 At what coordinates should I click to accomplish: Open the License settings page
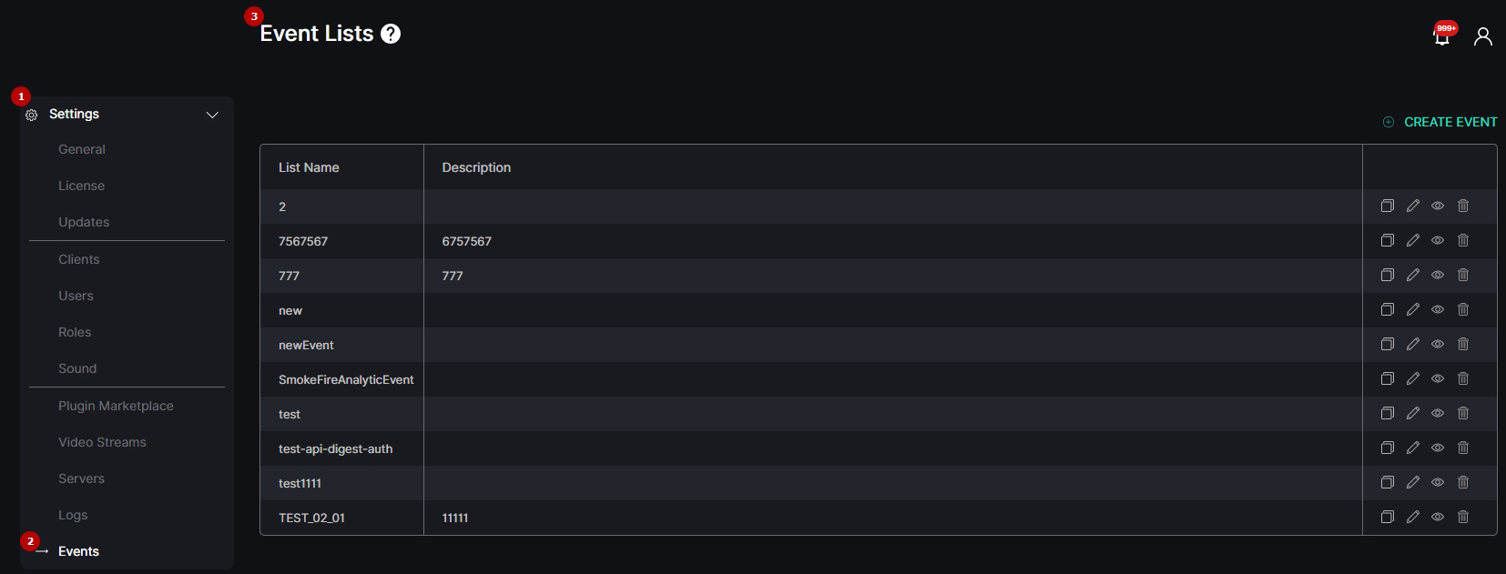[x=81, y=186]
